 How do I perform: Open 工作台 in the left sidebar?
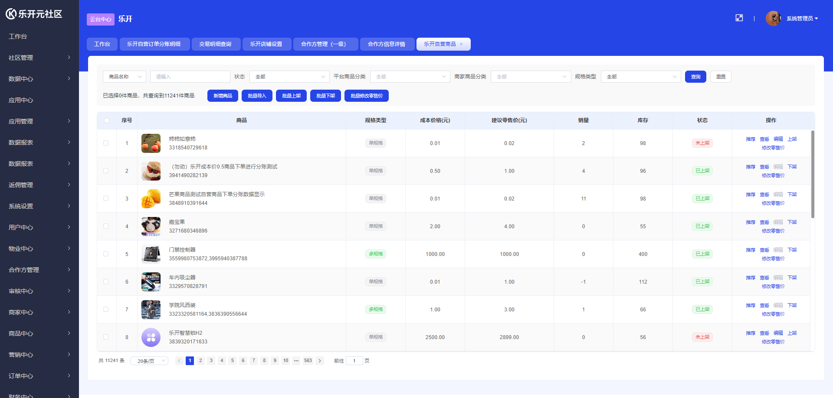[39, 36]
